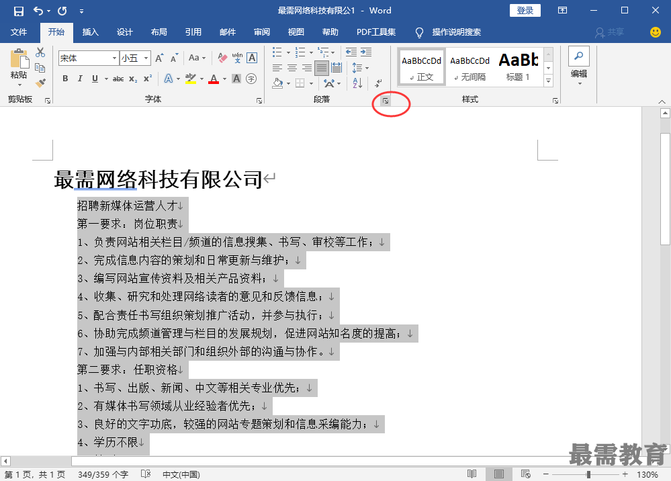Open the Font settings dialog launcher
This screenshot has width=671, height=481.
pos(259,101)
